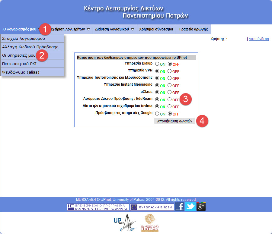Open Ψευδώνυμο (alias) menu entry
This screenshot has height=234, width=272.
click(x=32, y=72)
